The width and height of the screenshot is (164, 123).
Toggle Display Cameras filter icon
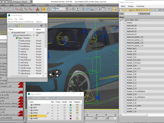click(x=131, y=10)
